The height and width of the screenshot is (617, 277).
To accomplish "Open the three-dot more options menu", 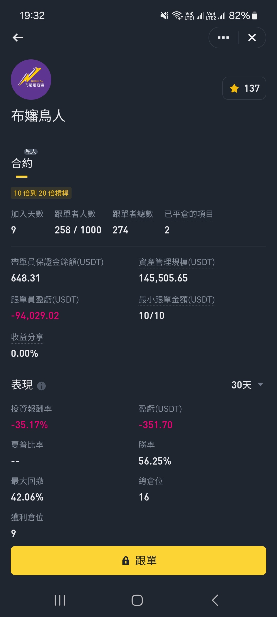I will tap(223, 38).
